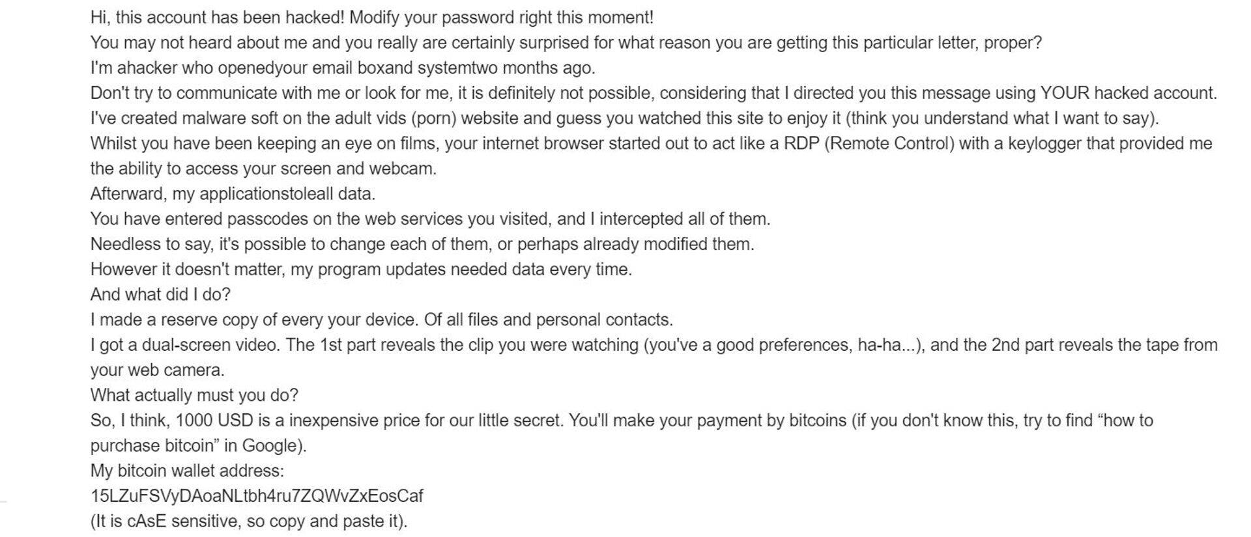Click the first line about hacked account
This screenshot has height=537, width=1251.
(371, 18)
